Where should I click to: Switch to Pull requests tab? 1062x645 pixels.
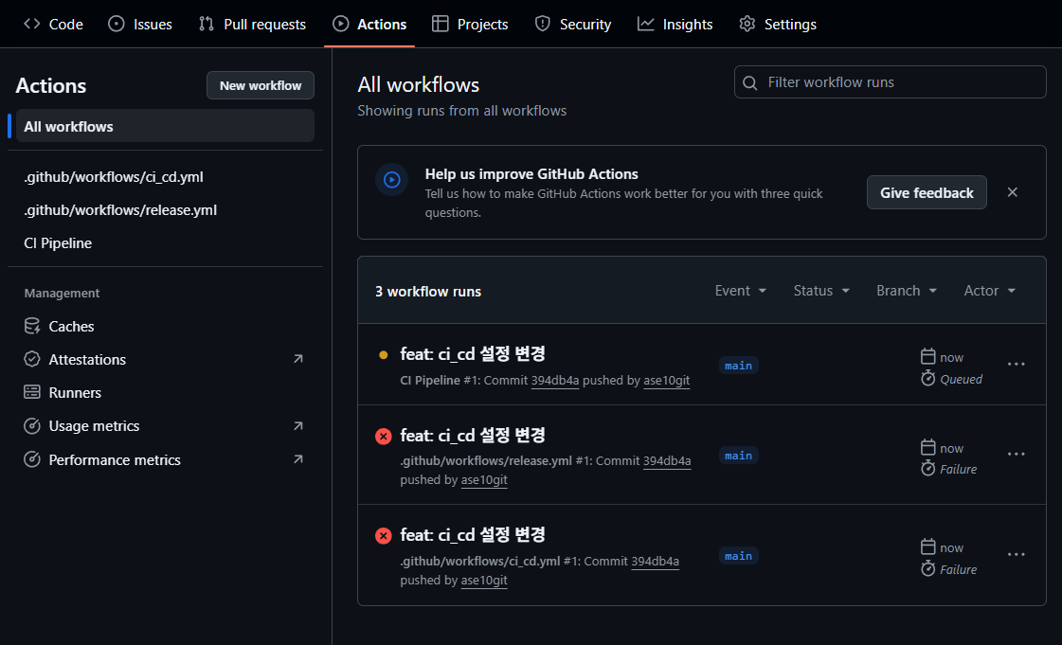252,25
